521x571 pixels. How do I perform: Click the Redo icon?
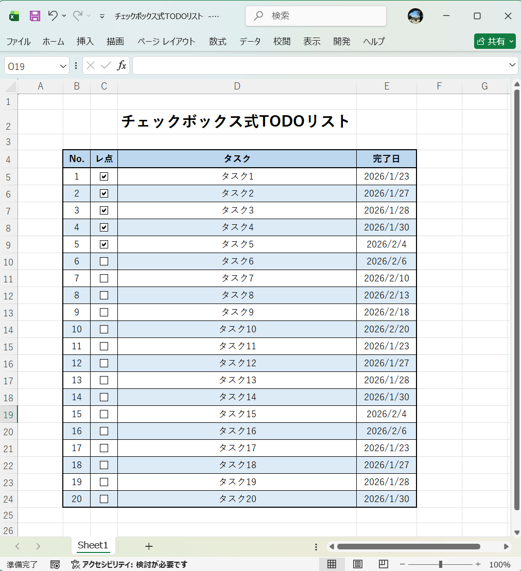pyautogui.click(x=76, y=16)
